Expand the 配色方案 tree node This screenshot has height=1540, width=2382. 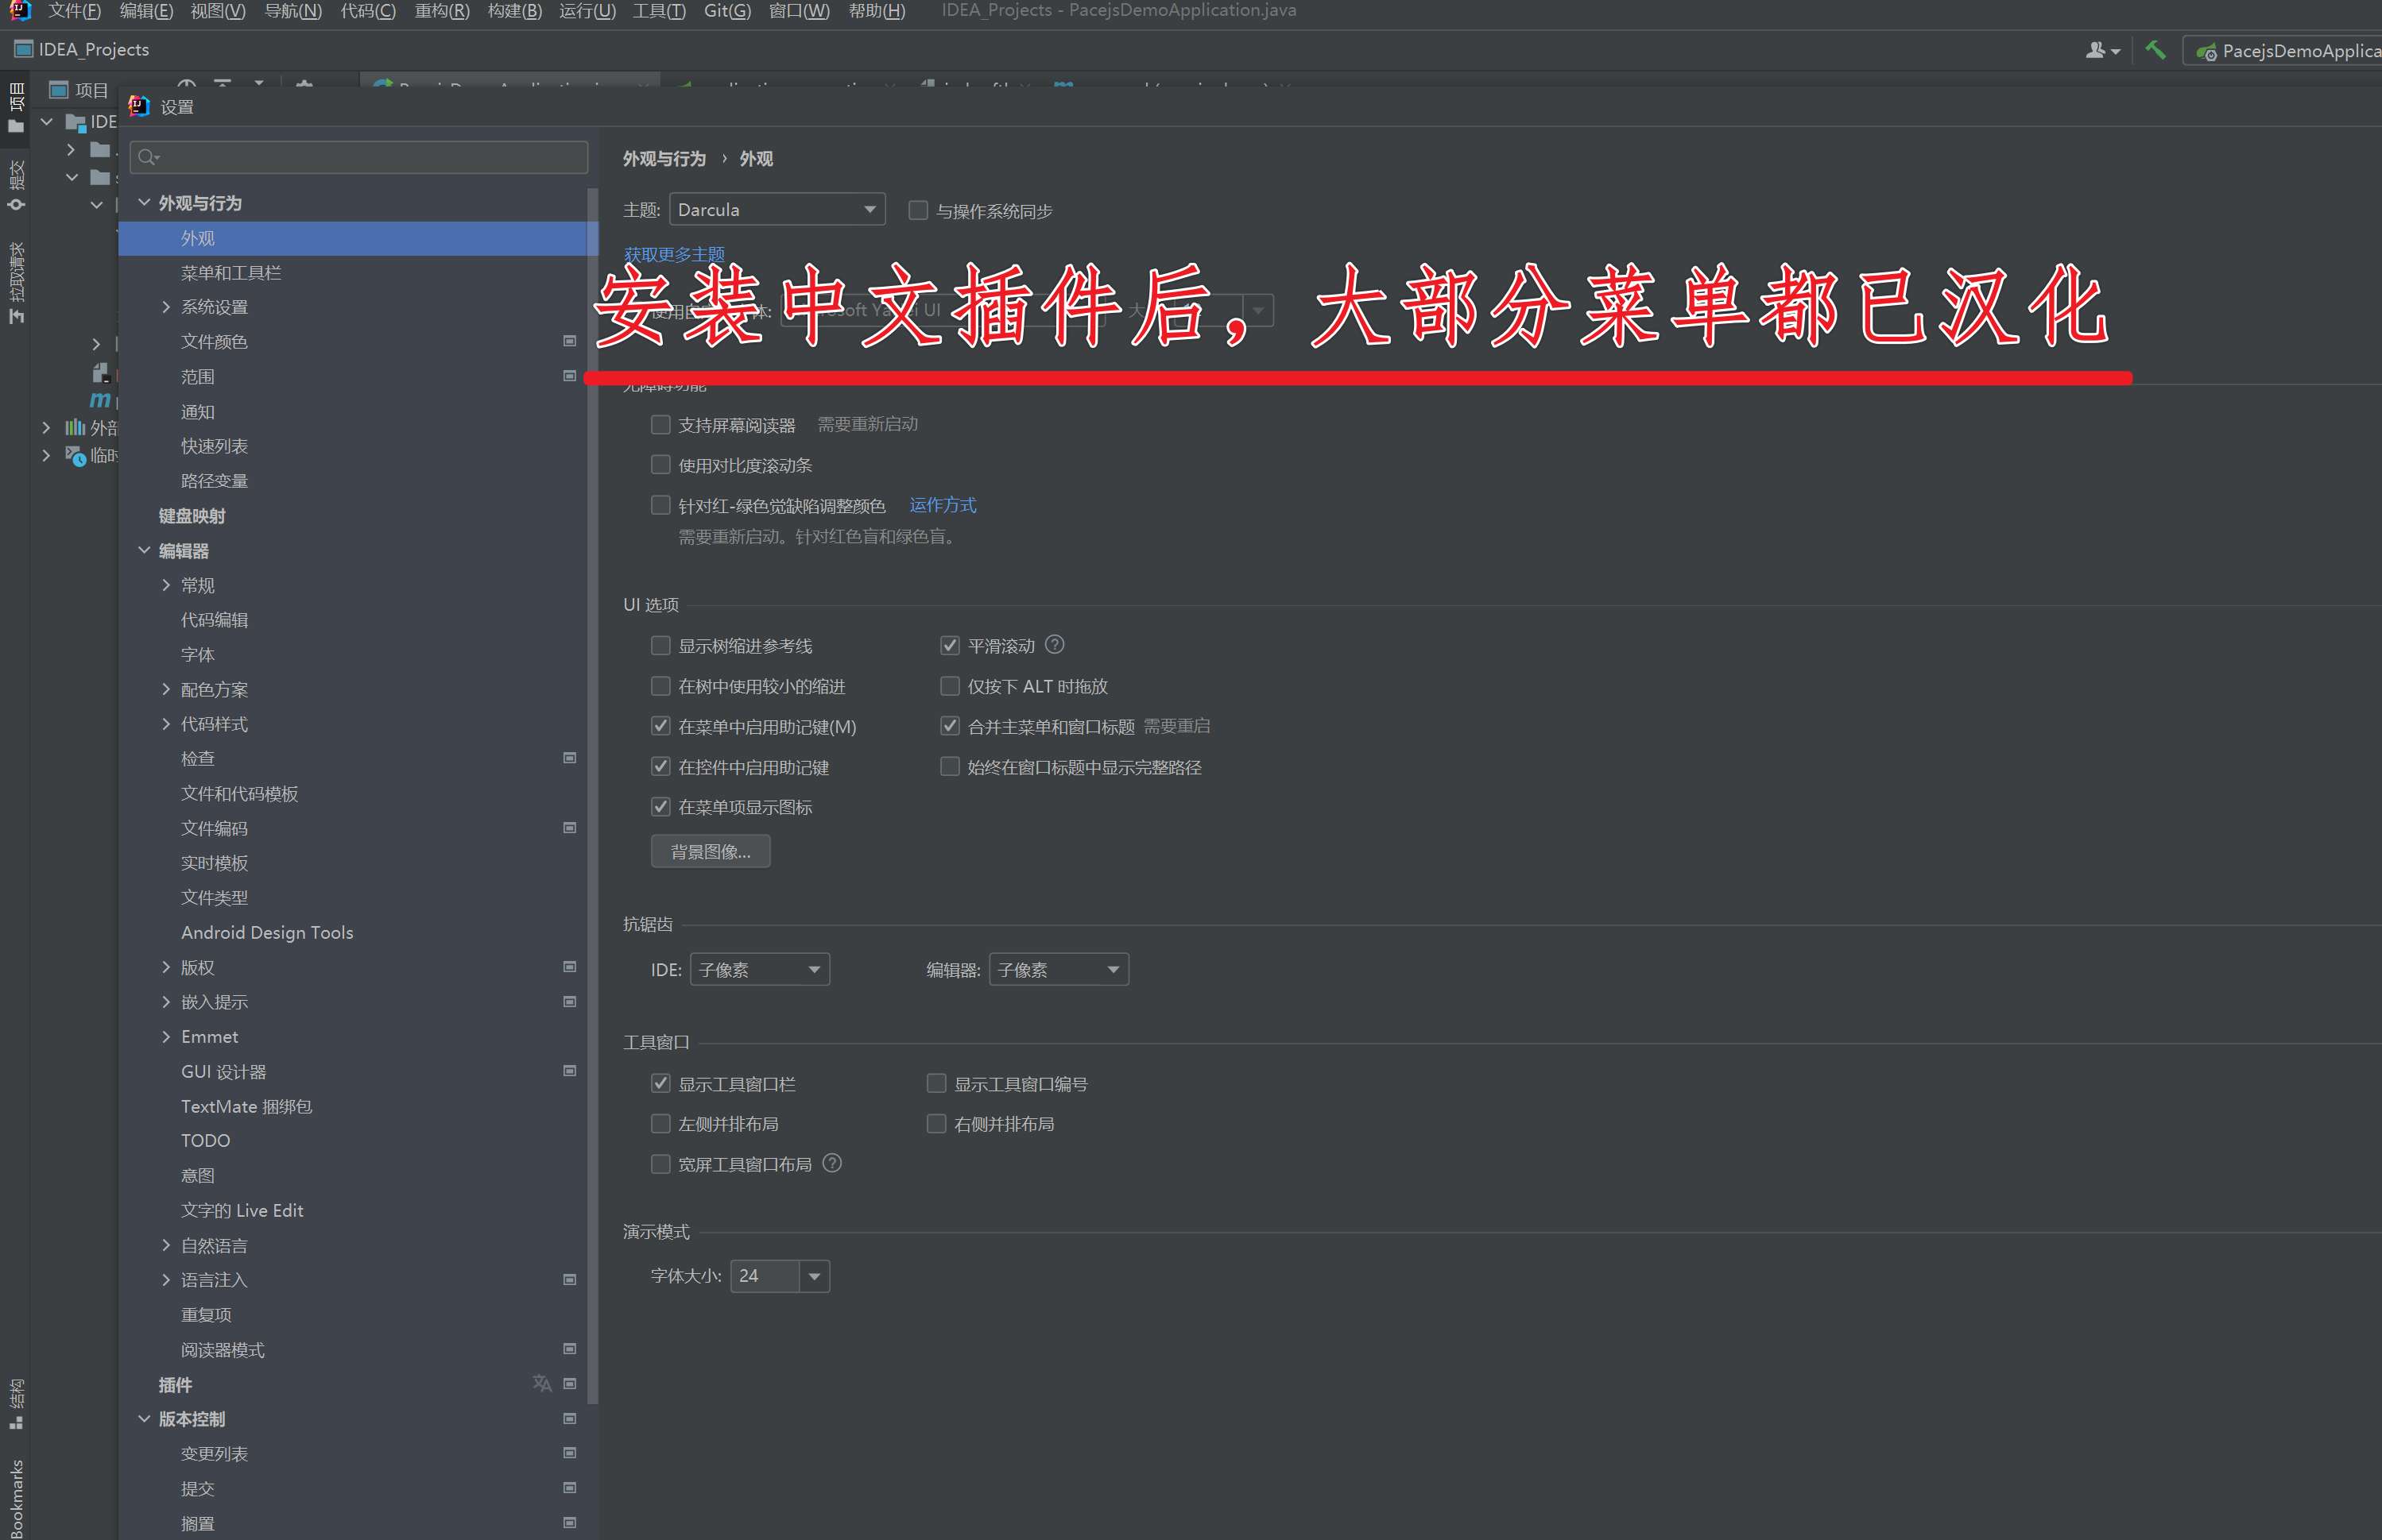click(166, 689)
